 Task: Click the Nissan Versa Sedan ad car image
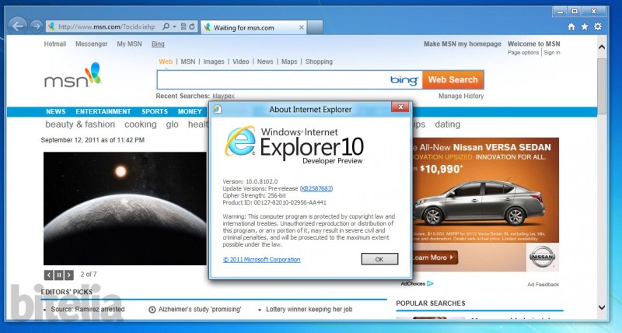479,203
